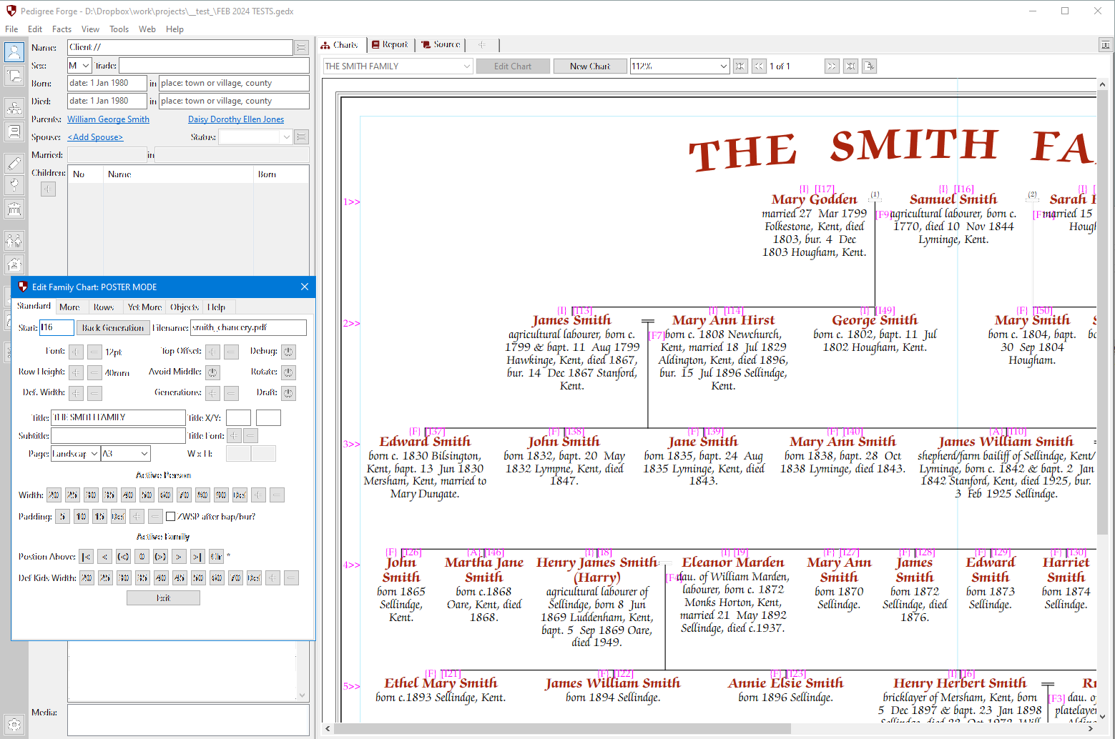1115x739 pixels.
Task: Click the two-people family sidebar icon
Action: (14, 242)
